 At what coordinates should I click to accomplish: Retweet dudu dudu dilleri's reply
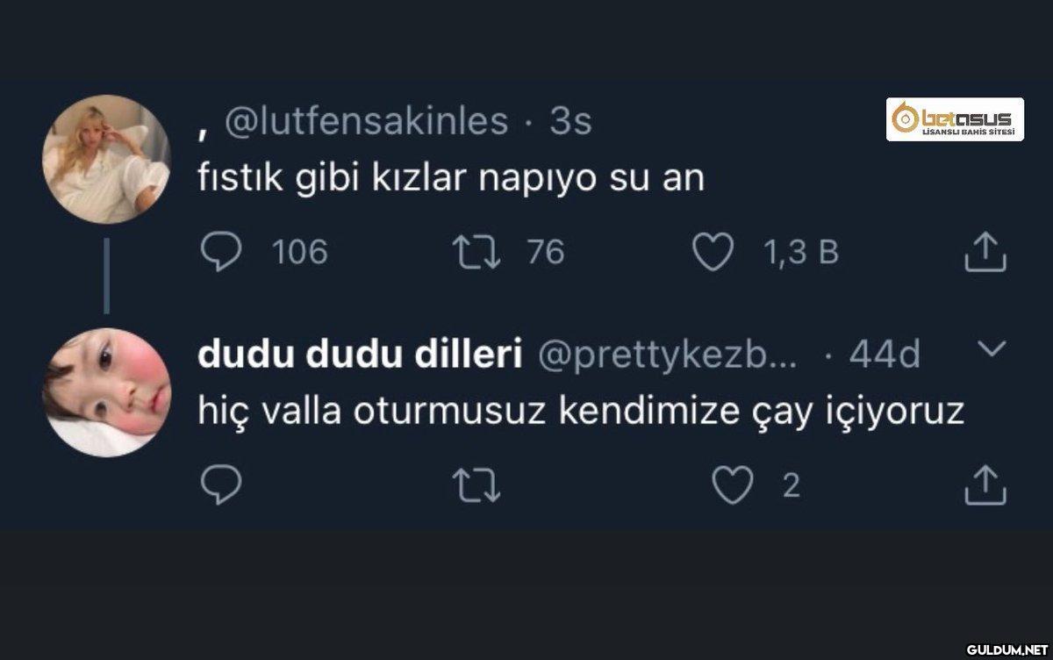click(x=478, y=485)
